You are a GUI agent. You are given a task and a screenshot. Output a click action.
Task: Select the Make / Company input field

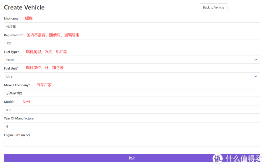(132, 93)
